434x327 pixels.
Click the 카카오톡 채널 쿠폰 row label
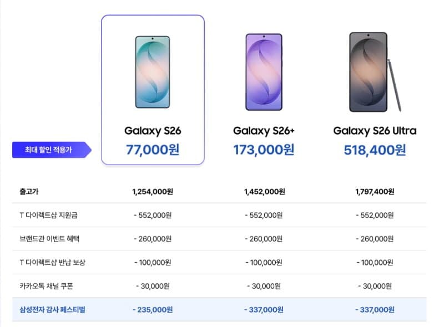pos(46,286)
